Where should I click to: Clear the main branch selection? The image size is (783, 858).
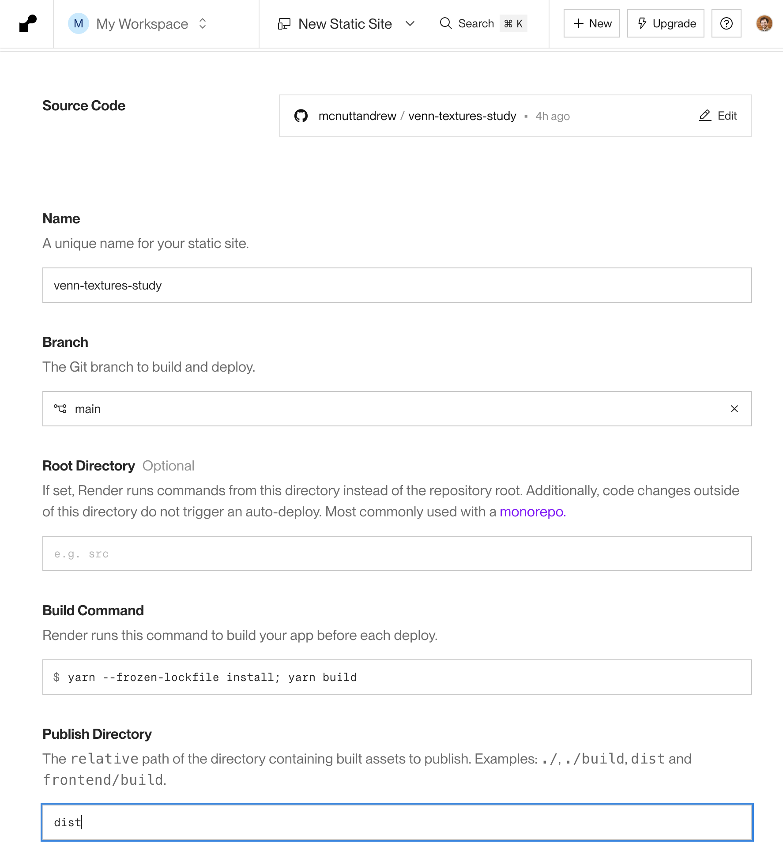point(734,409)
